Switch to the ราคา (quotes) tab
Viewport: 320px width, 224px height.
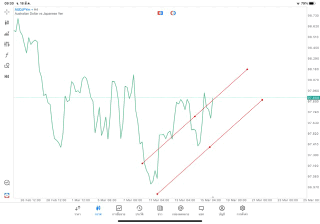[x=77, y=210]
